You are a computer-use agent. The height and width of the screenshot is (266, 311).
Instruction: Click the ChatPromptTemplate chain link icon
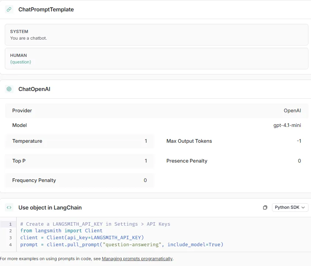(9, 10)
